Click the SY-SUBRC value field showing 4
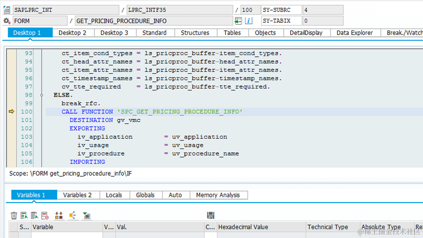The width and height of the screenshot is (423, 238). (x=323, y=10)
